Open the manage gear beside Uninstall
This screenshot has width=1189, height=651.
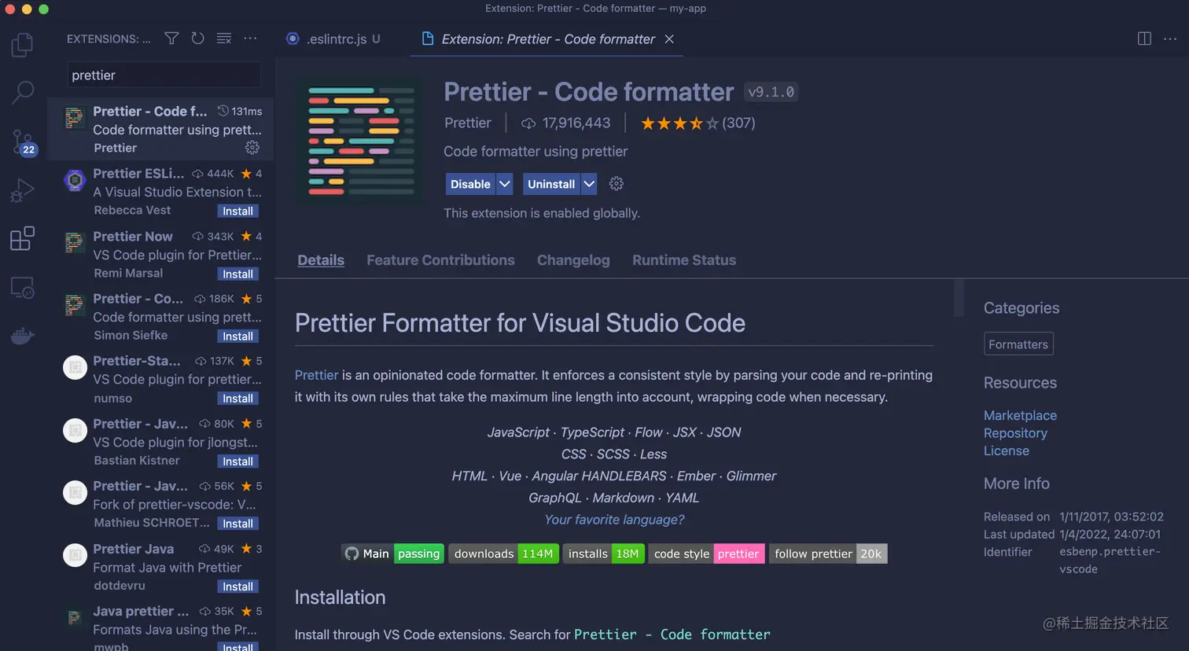point(617,183)
